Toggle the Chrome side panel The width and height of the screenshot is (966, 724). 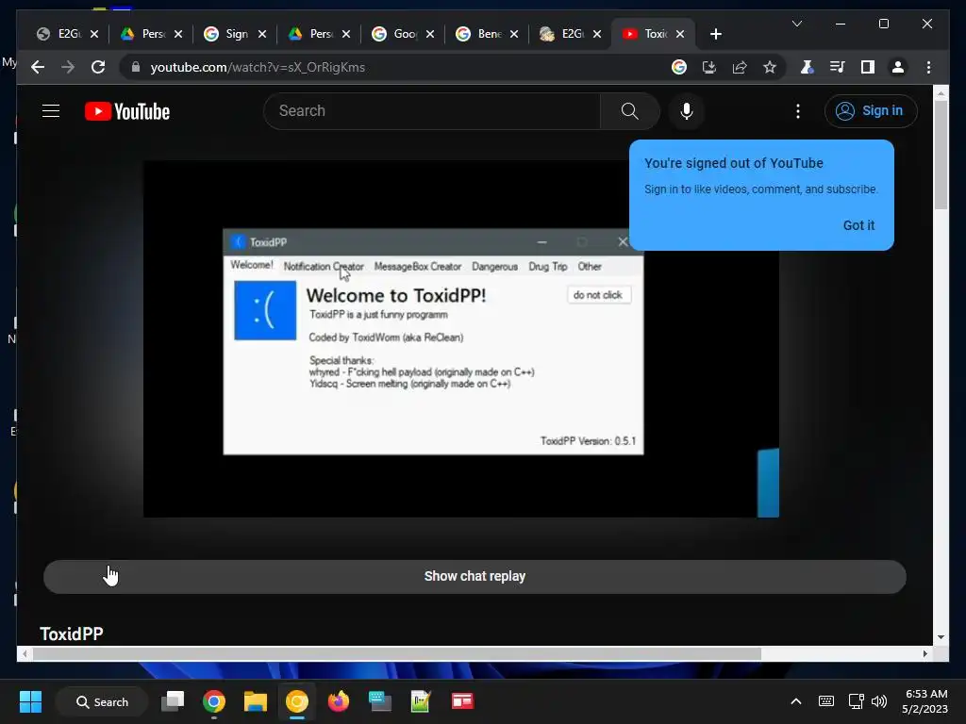click(868, 67)
